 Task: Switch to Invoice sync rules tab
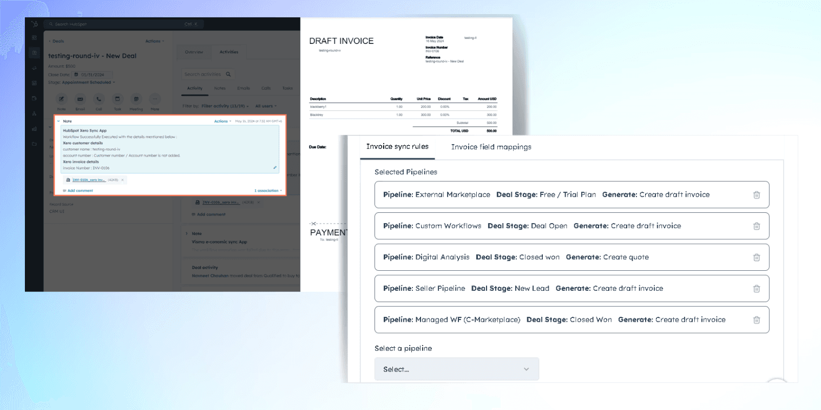click(397, 147)
